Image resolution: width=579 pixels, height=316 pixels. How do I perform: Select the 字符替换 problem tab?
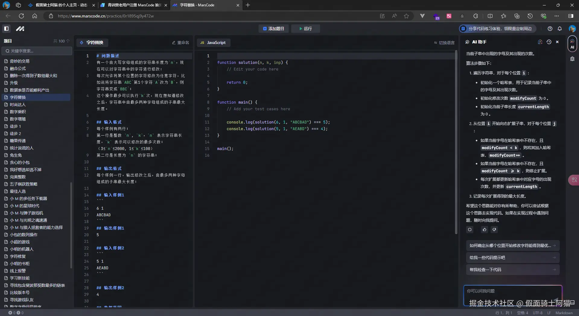[92, 43]
